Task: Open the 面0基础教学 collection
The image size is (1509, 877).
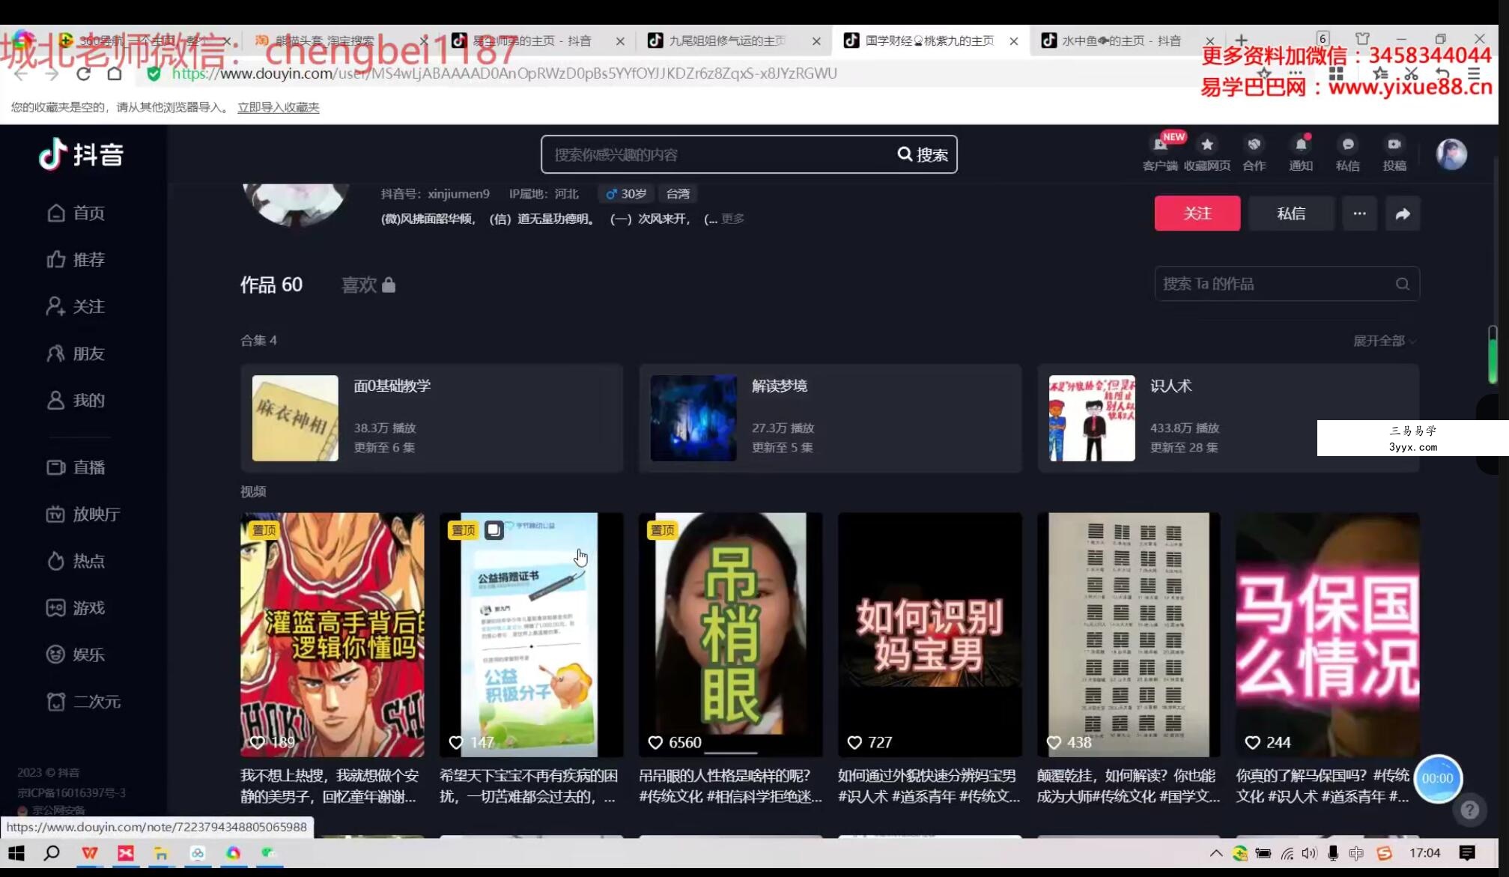Action: [x=431, y=418]
